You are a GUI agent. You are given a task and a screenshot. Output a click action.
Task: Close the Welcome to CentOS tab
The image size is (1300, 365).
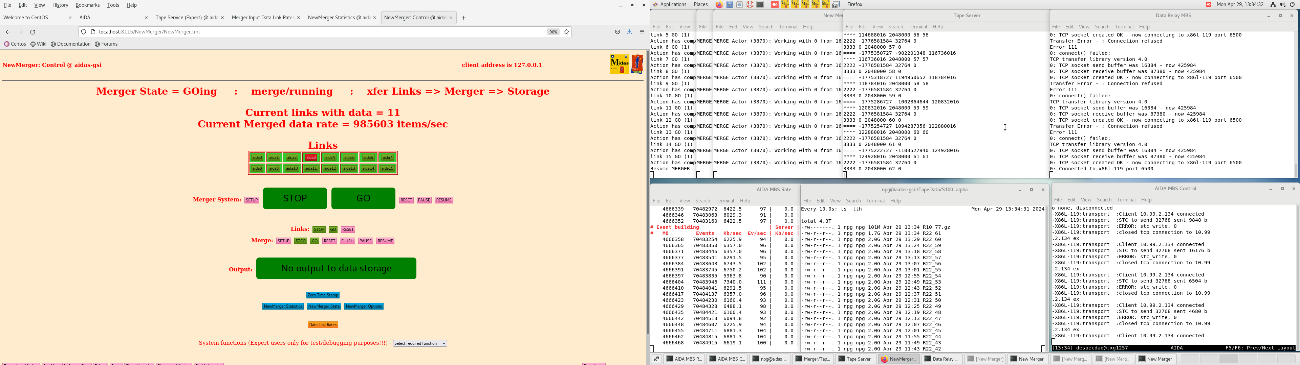tap(70, 18)
